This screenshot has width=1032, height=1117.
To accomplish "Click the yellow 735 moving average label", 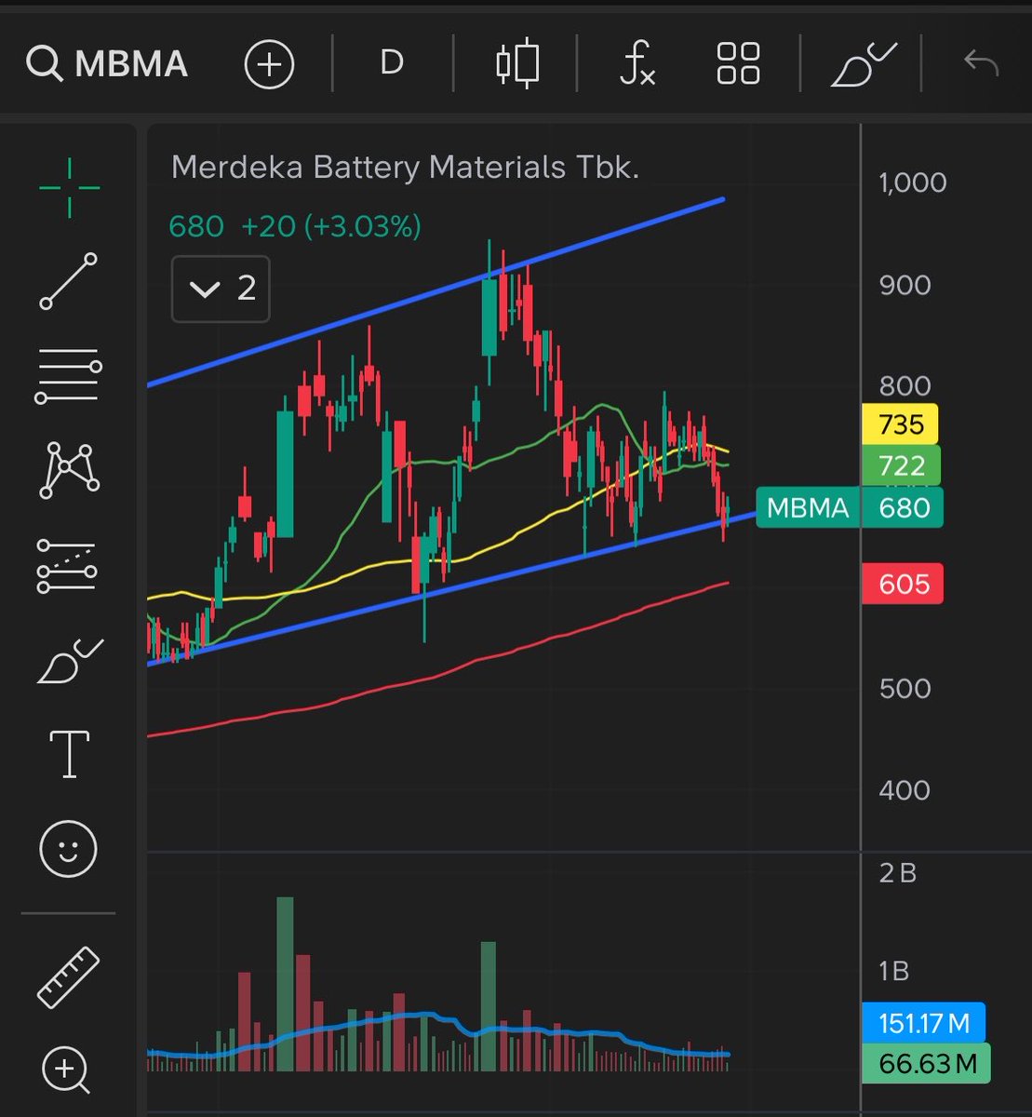I will (x=901, y=424).
